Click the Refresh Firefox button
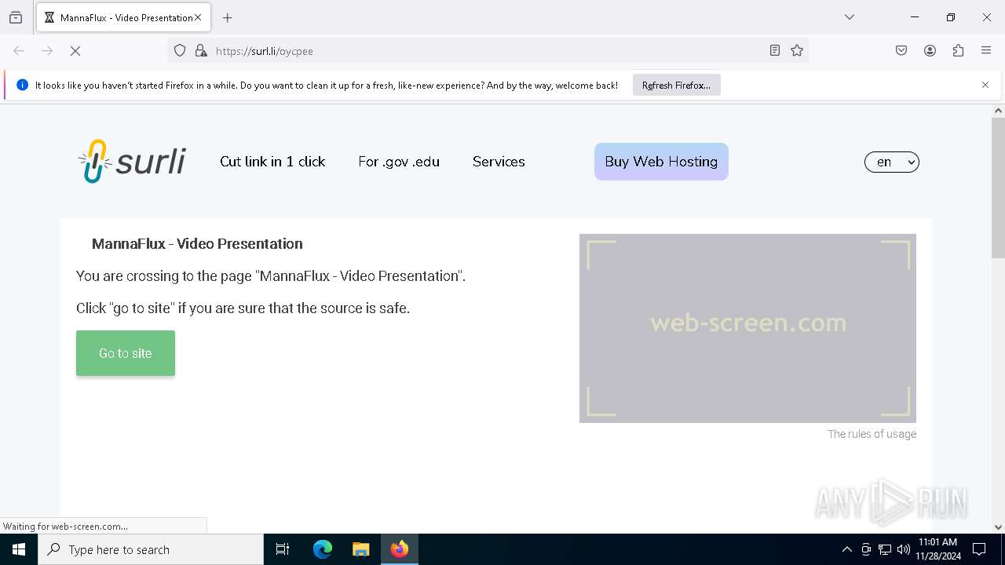 click(676, 85)
